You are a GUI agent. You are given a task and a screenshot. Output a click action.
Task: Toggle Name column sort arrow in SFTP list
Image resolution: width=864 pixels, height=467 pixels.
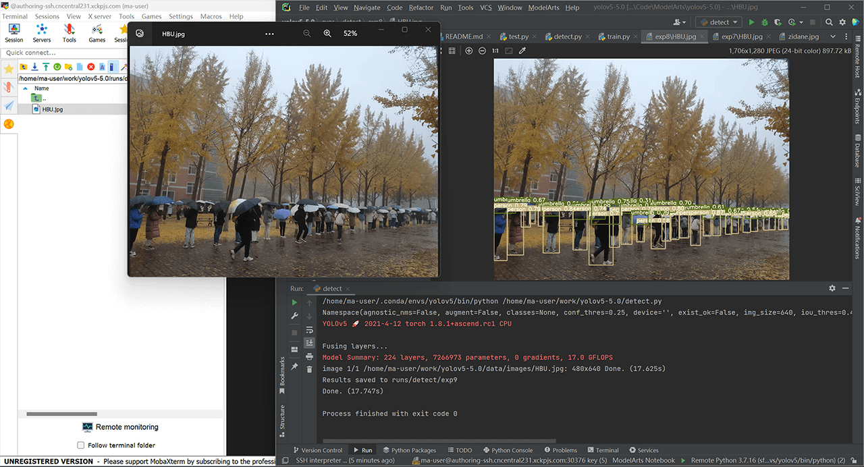(x=26, y=88)
